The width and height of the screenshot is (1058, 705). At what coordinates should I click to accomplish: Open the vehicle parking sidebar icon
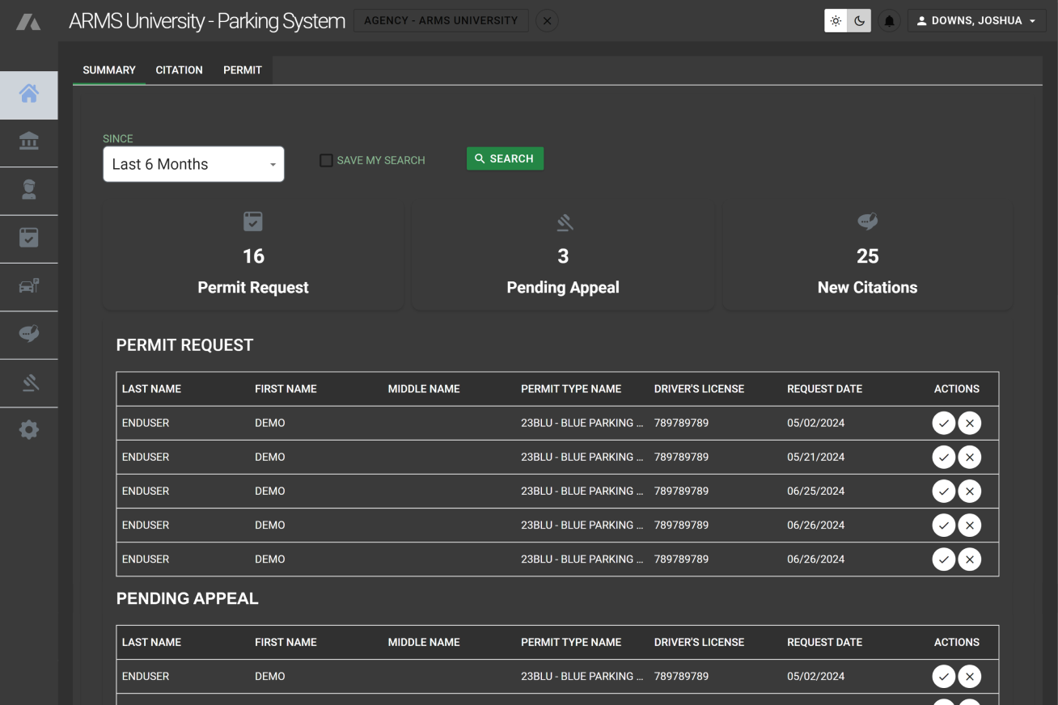29,286
